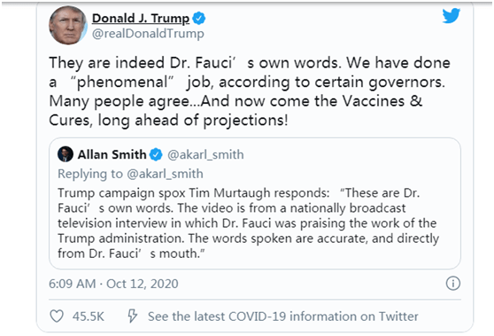Click the @realDonaldTrump handle
This screenshot has height=336, width=494.
pyautogui.click(x=148, y=34)
